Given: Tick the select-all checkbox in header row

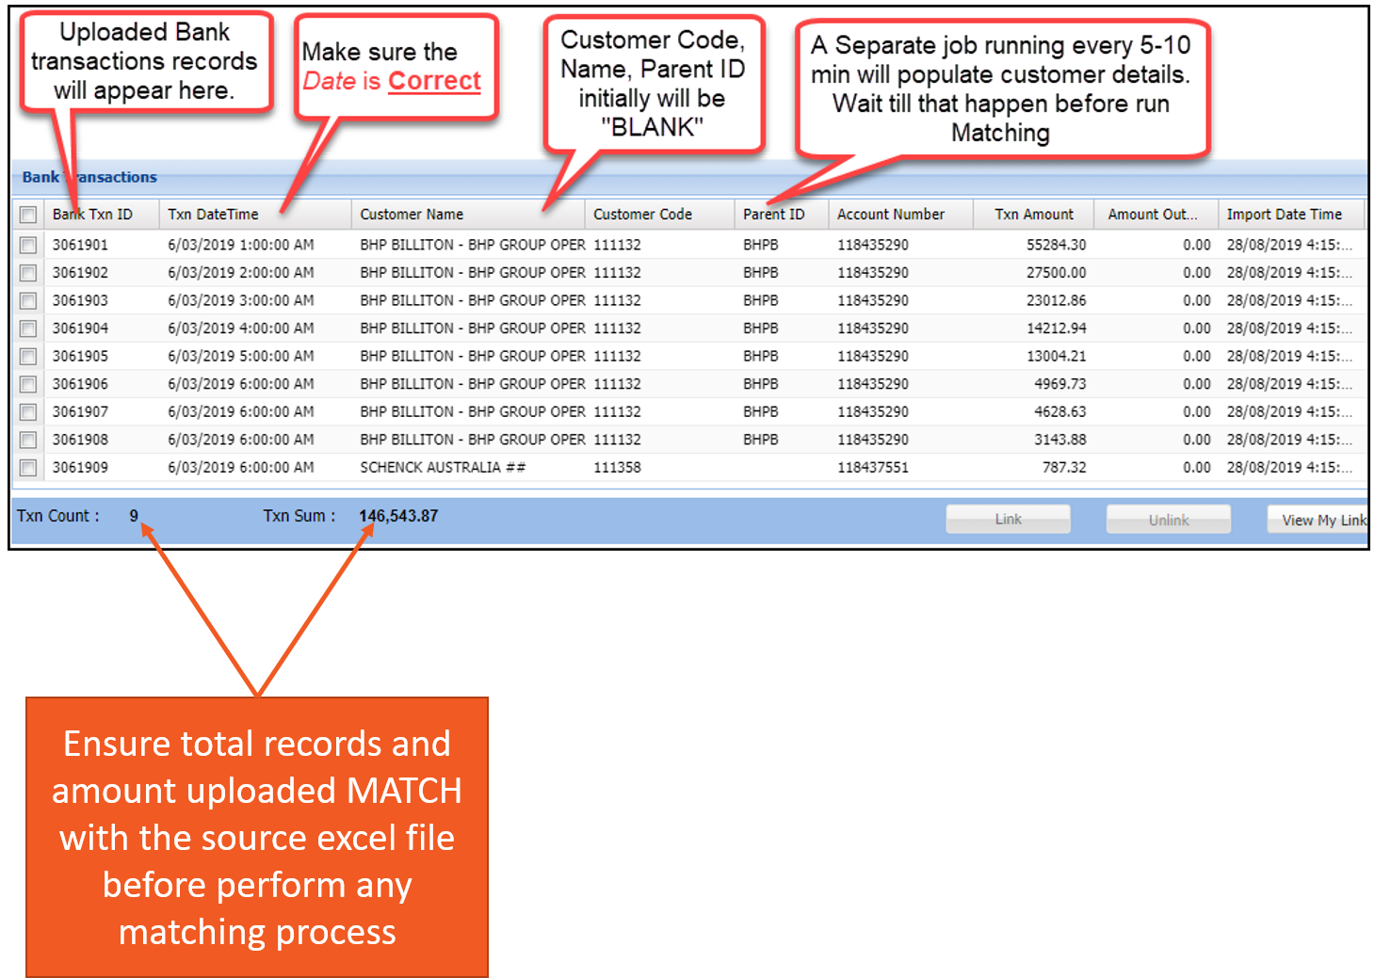Looking at the screenshot, I should point(28,215).
